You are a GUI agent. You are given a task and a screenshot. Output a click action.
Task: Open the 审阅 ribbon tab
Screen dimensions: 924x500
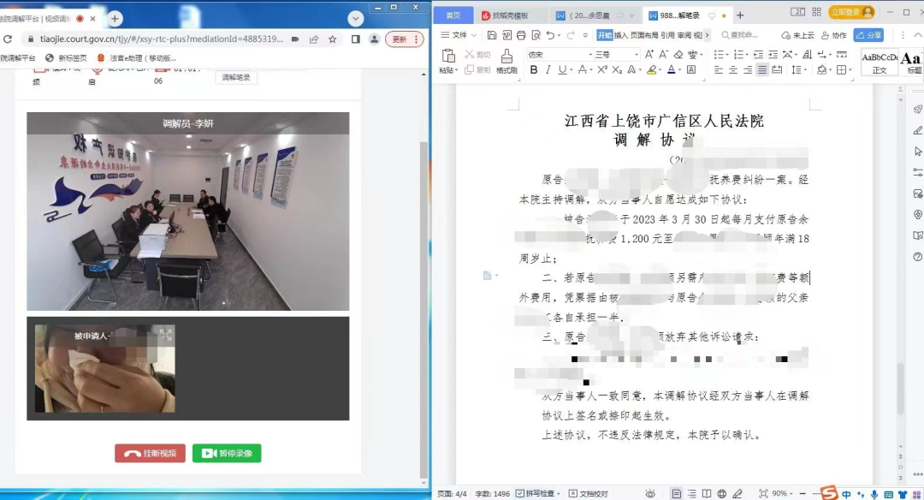click(684, 35)
